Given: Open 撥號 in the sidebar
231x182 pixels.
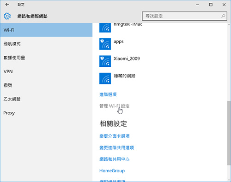Looking at the screenshot, I should pyautogui.click(x=46, y=85).
